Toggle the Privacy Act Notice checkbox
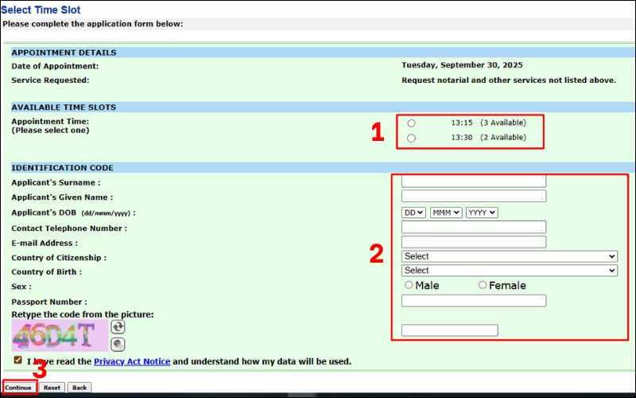 pos(18,361)
